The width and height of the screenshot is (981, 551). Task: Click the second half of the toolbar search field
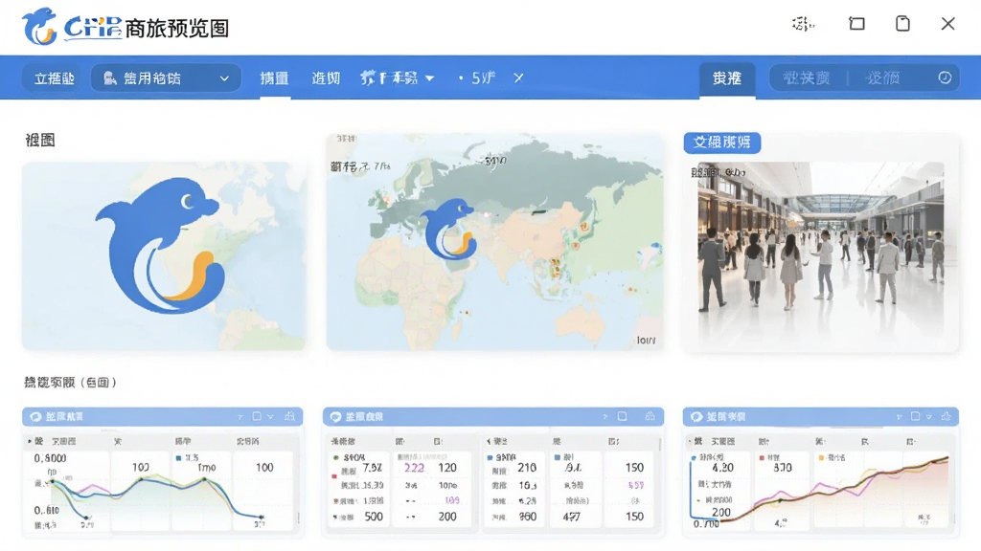tap(882, 78)
